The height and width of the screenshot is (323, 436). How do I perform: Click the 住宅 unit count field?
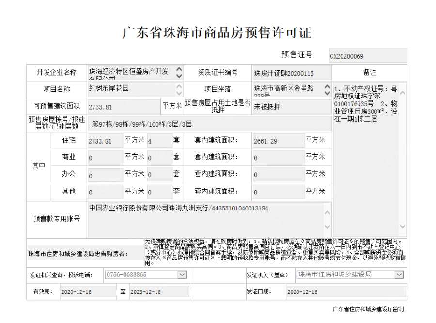[x=159, y=141]
